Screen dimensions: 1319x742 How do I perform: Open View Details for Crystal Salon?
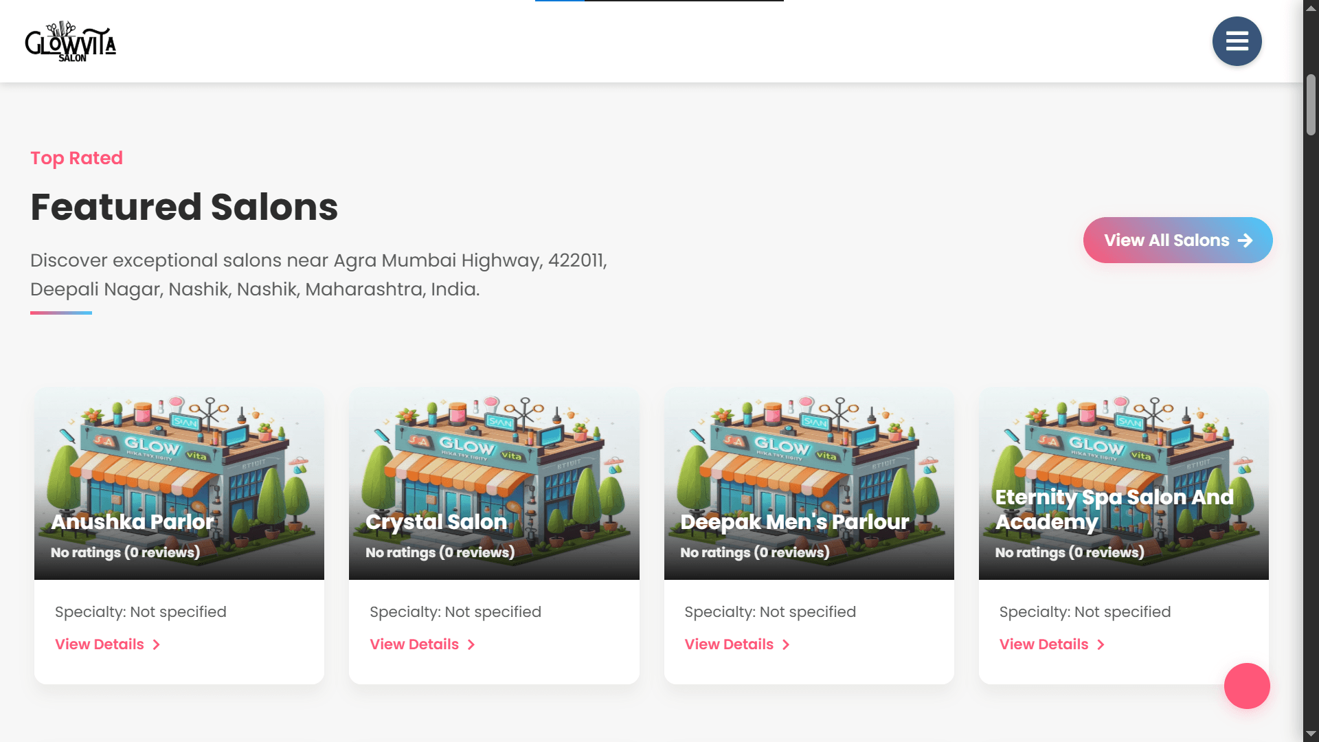(414, 644)
